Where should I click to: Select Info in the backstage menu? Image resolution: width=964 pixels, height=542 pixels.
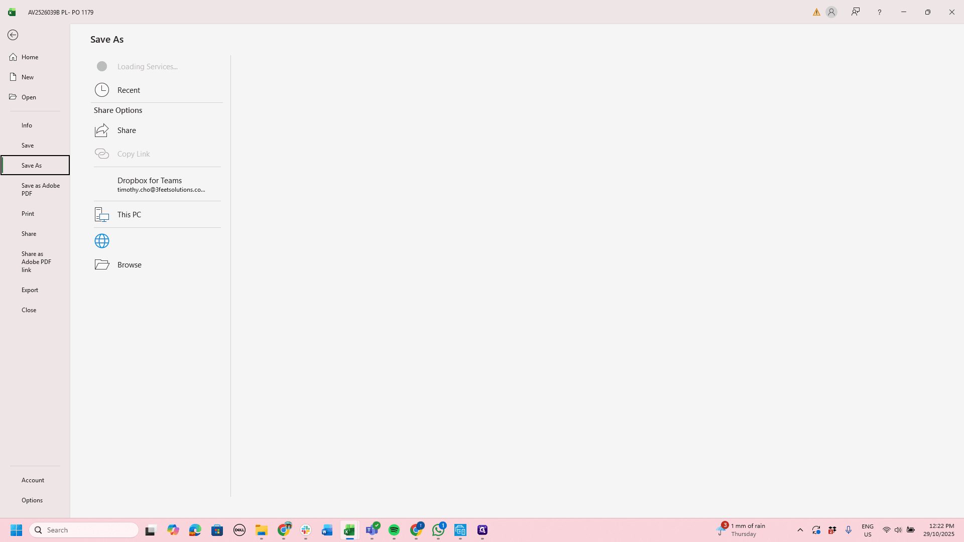[x=35, y=125]
